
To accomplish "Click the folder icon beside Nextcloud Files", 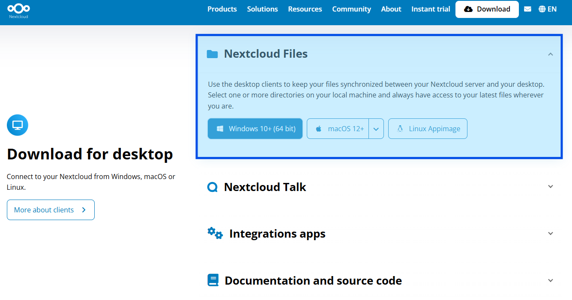I will pyautogui.click(x=212, y=54).
